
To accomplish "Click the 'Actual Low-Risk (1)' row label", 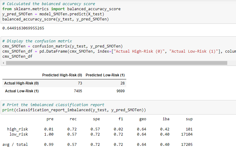I will click(22, 91).
